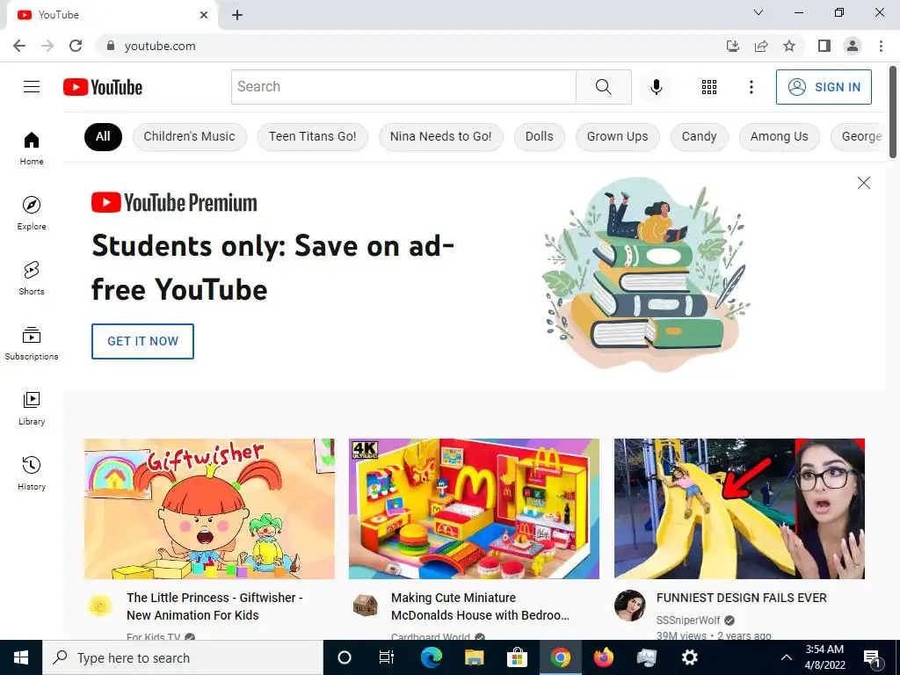
Task: Dismiss the YouTube Premium banner
Action: click(x=863, y=183)
